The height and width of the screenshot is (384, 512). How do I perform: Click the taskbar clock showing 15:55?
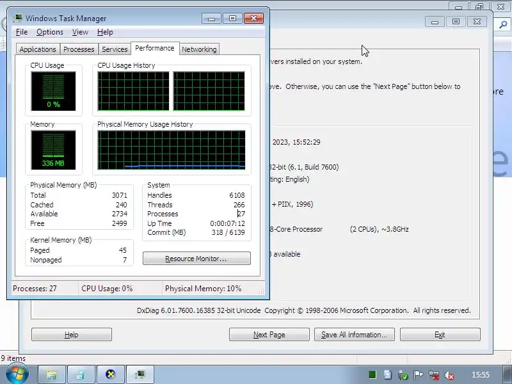pos(481,375)
